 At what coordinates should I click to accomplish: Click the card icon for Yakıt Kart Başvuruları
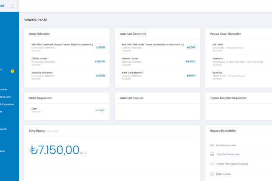click(x=212, y=154)
